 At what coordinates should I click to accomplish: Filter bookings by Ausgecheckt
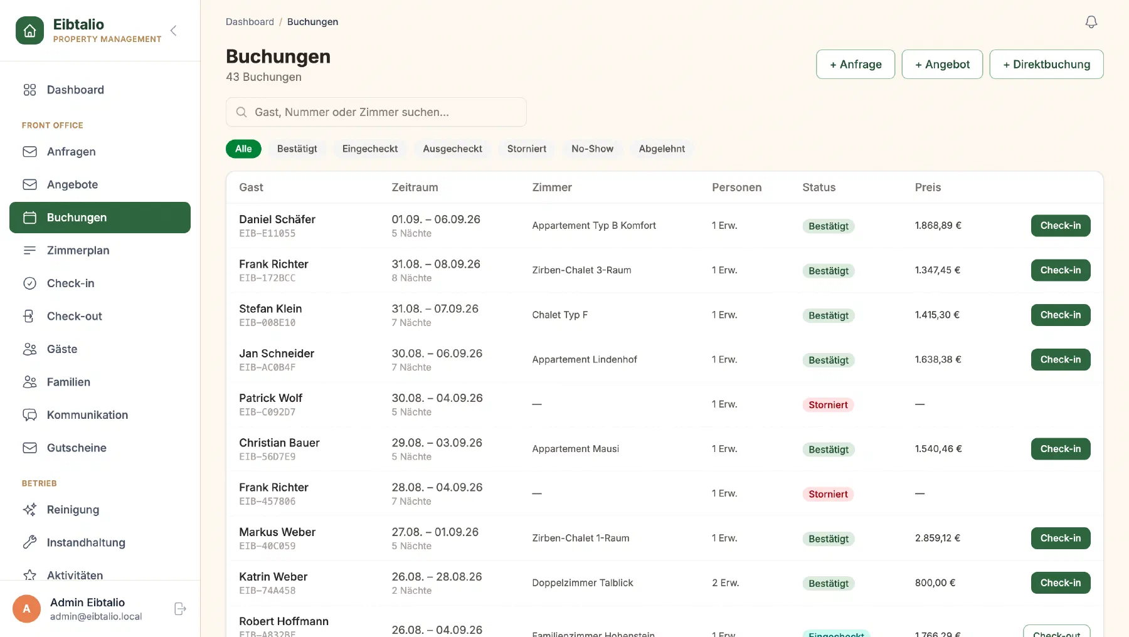point(452,149)
